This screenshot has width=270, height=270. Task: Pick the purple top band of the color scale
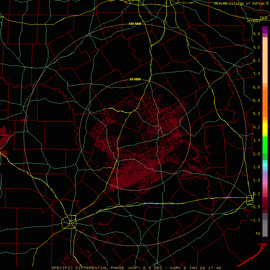coord(265,30)
